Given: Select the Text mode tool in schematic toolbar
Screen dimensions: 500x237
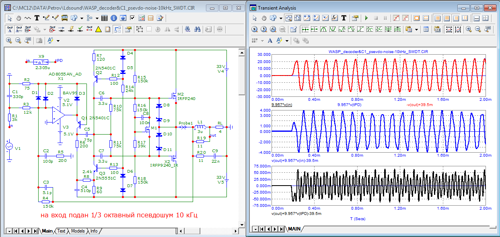Looking at the screenshot, I should point(37,18).
